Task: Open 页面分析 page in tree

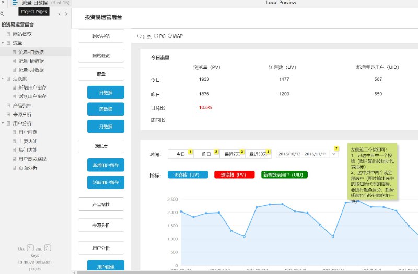Action: [x=28, y=168]
